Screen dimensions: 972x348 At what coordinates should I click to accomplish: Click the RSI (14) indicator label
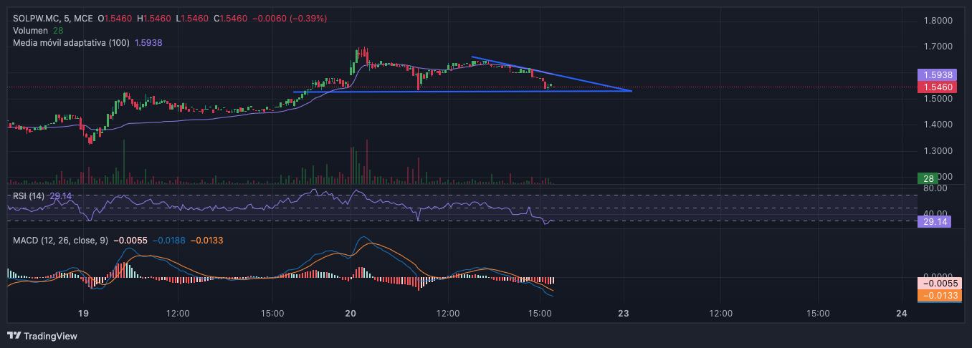(29, 195)
